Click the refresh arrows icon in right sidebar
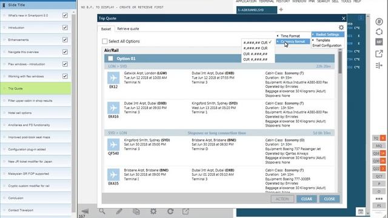Image resolution: width=388 pixels, height=218 pixels. (379, 32)
